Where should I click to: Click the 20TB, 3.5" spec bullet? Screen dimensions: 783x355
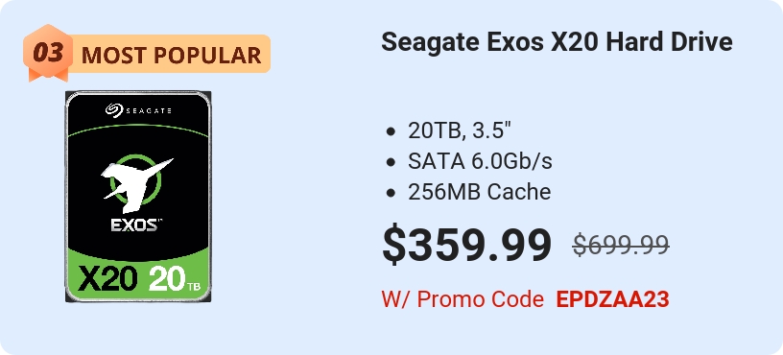[x=460, y=131]
